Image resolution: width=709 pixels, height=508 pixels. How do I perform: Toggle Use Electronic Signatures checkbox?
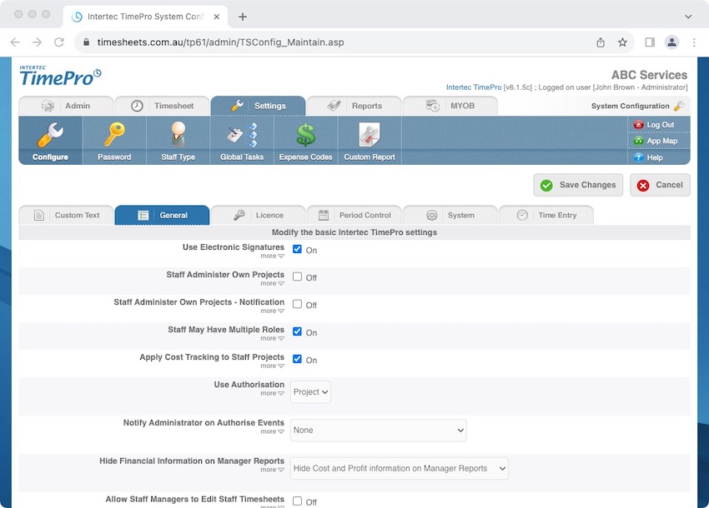tap(297, 249)
